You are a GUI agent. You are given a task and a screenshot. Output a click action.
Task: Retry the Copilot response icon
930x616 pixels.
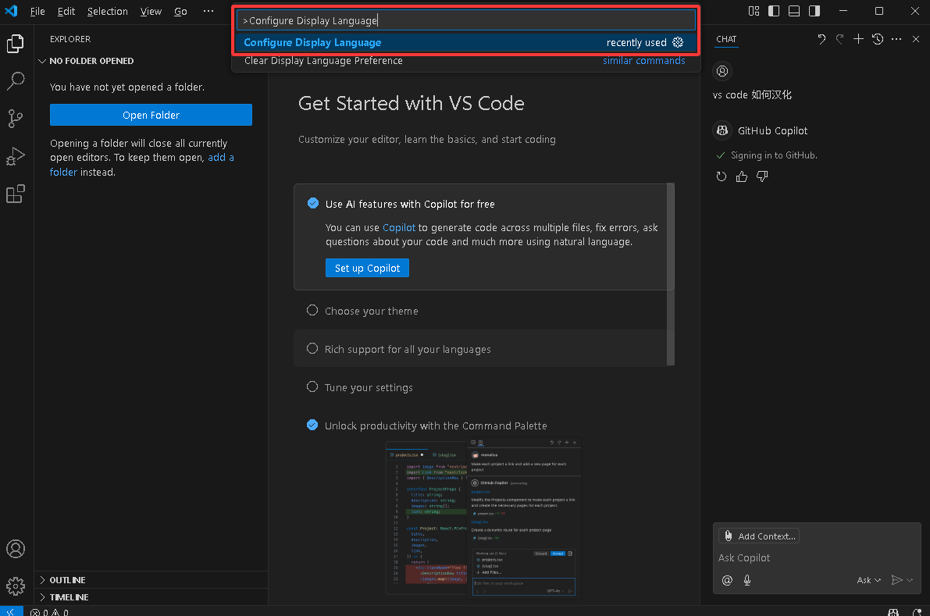coord(722,176)
